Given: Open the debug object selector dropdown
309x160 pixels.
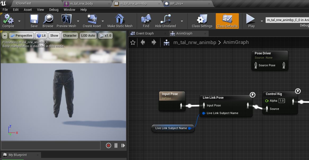Looking at the screenshot, I should click(x=287, y=20).
